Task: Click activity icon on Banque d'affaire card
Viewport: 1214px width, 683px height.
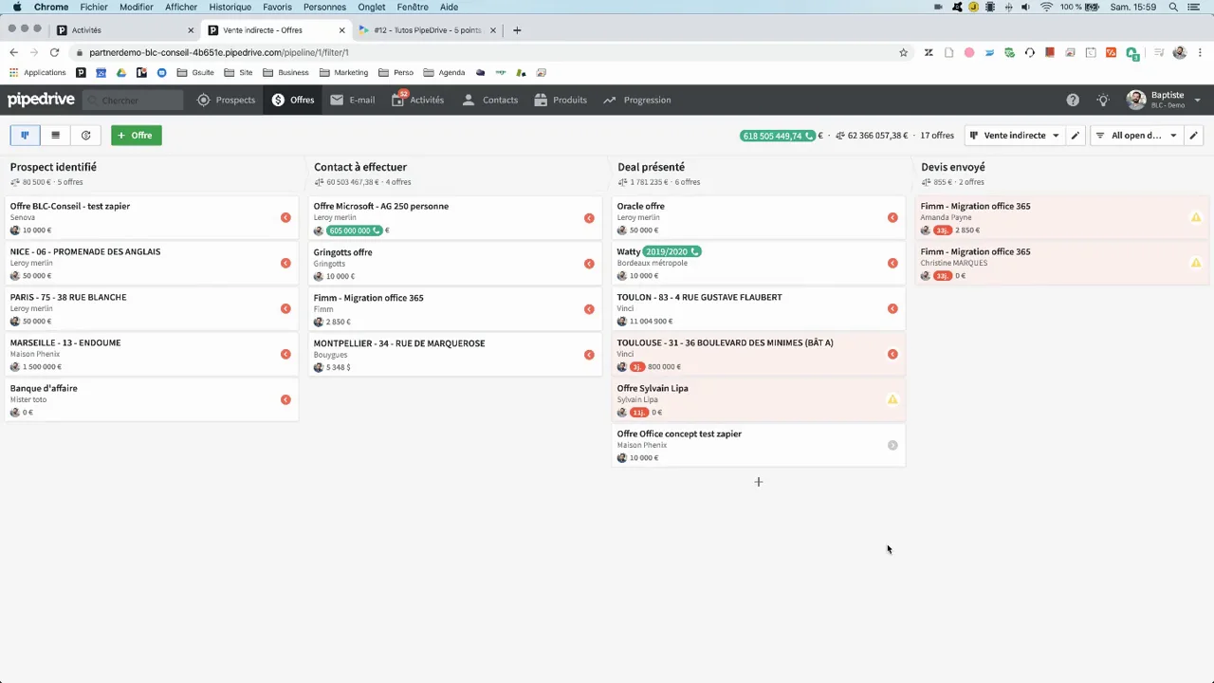Action: (285, 400)
